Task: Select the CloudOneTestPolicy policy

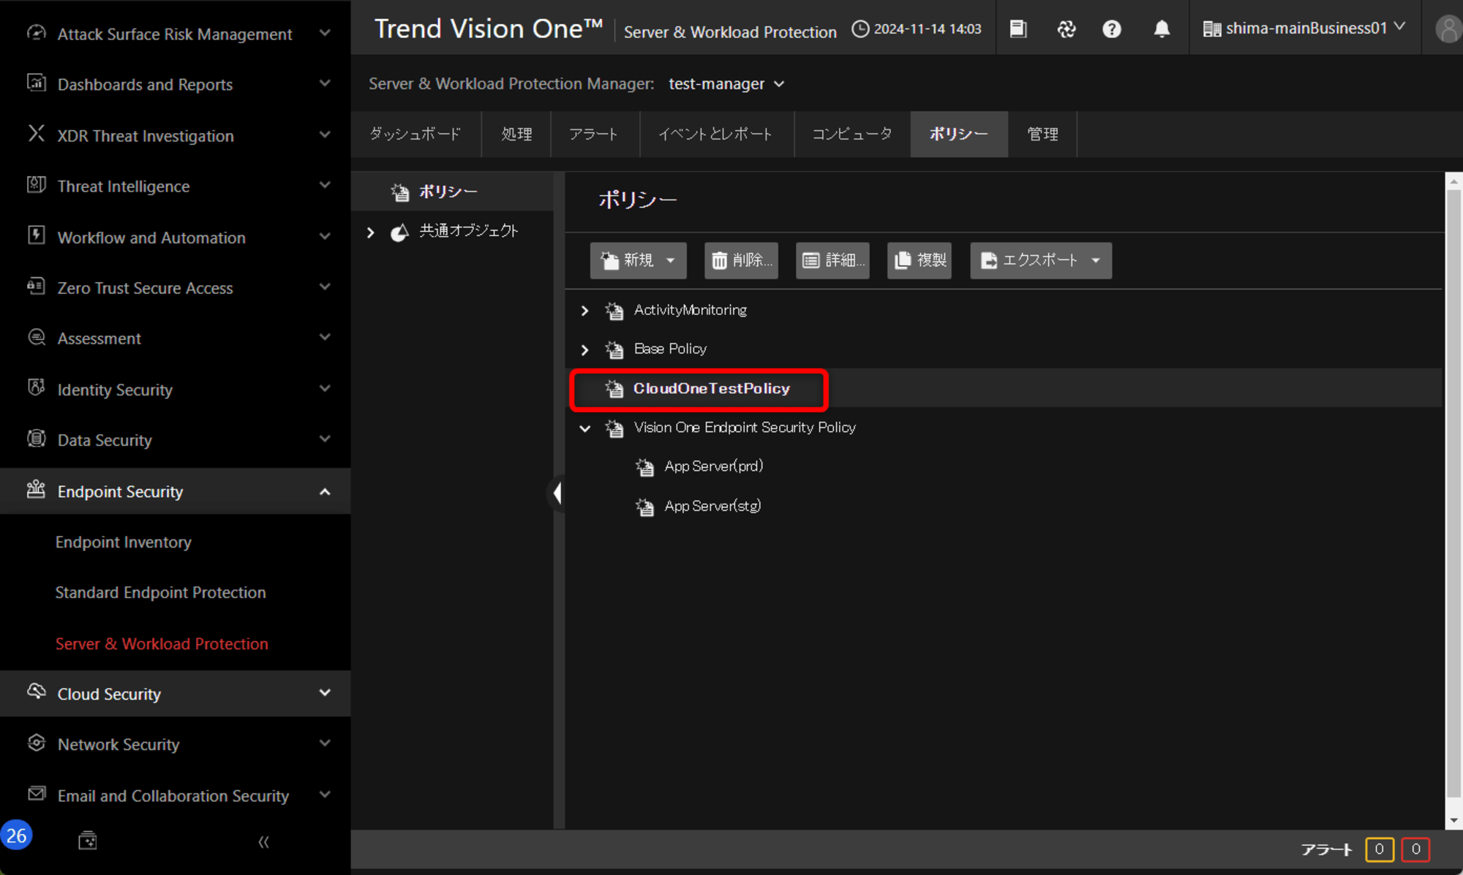Action: click(711, 389)
